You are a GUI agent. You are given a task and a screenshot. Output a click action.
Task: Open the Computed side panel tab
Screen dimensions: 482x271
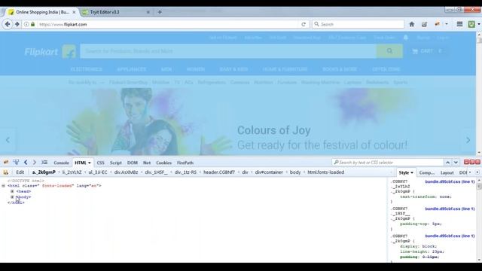427,172
